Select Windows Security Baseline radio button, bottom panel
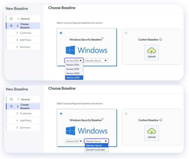Screen dimensions: 189x159 61,113
